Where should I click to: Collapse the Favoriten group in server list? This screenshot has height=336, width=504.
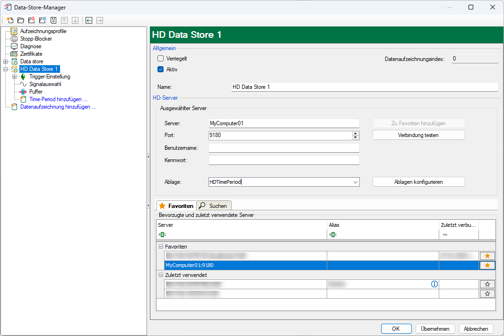pos(161,247)
